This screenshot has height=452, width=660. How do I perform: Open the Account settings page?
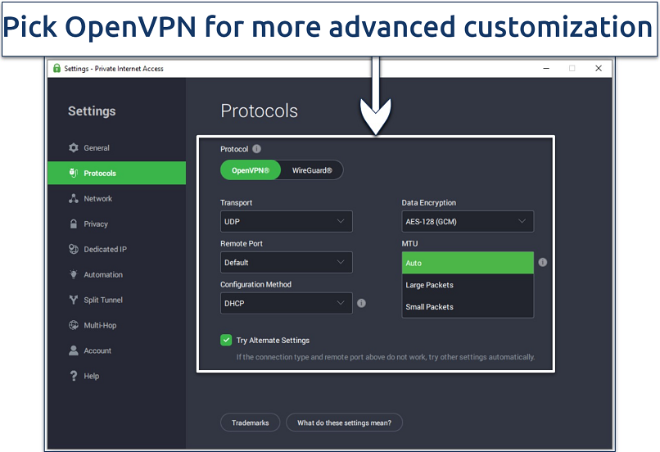click(116, 350)
